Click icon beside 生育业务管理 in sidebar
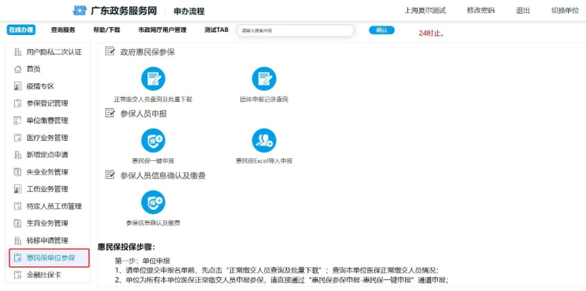This screenshot has height=291, width=586. click(18, 223)
